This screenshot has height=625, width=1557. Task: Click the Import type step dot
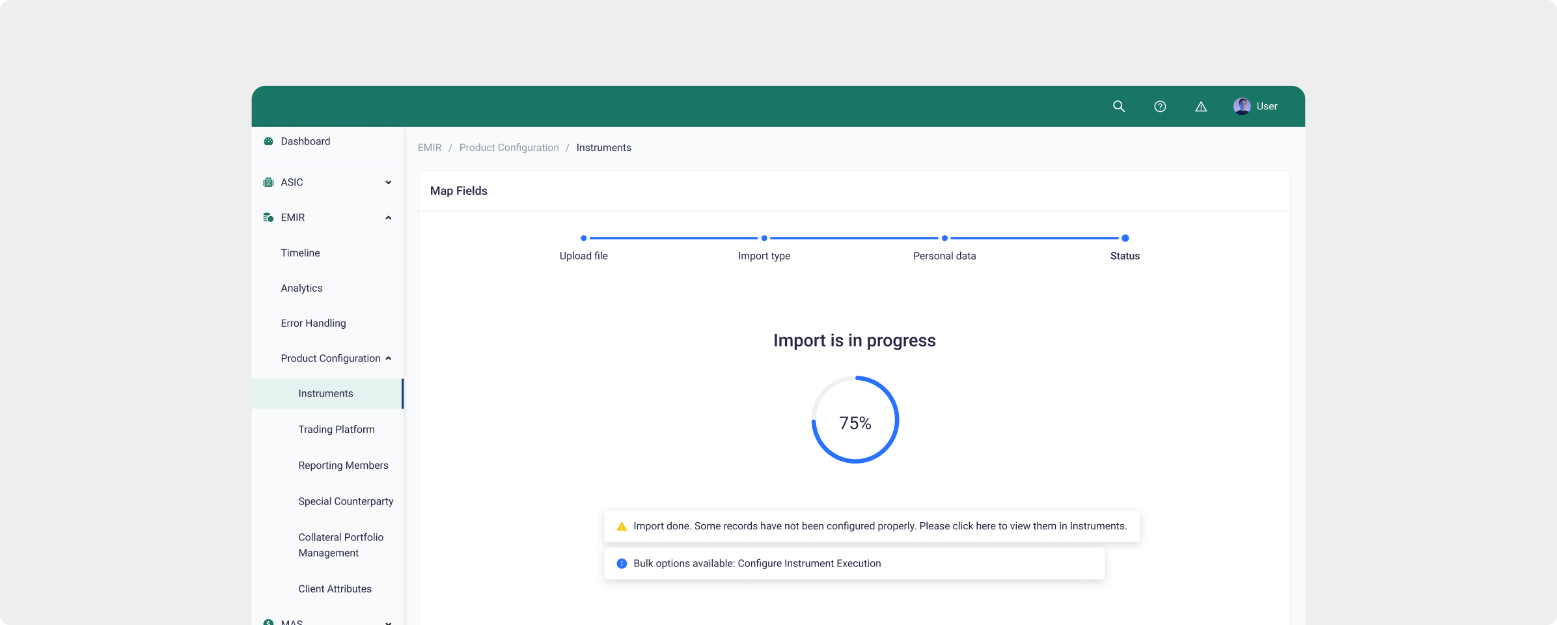click(x=764, y=238)
